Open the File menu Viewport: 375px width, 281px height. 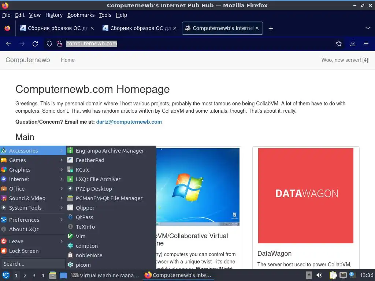click(6, 15)
